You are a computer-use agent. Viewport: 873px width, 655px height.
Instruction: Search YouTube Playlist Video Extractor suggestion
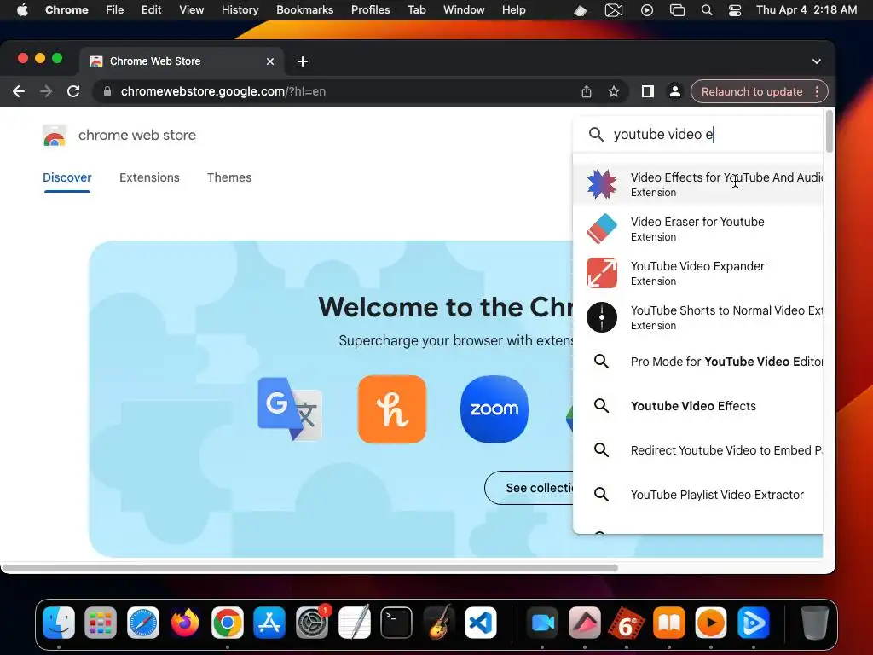697,495
